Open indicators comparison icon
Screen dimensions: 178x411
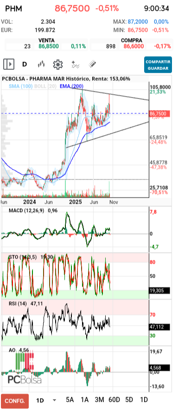tap(76, 64)
